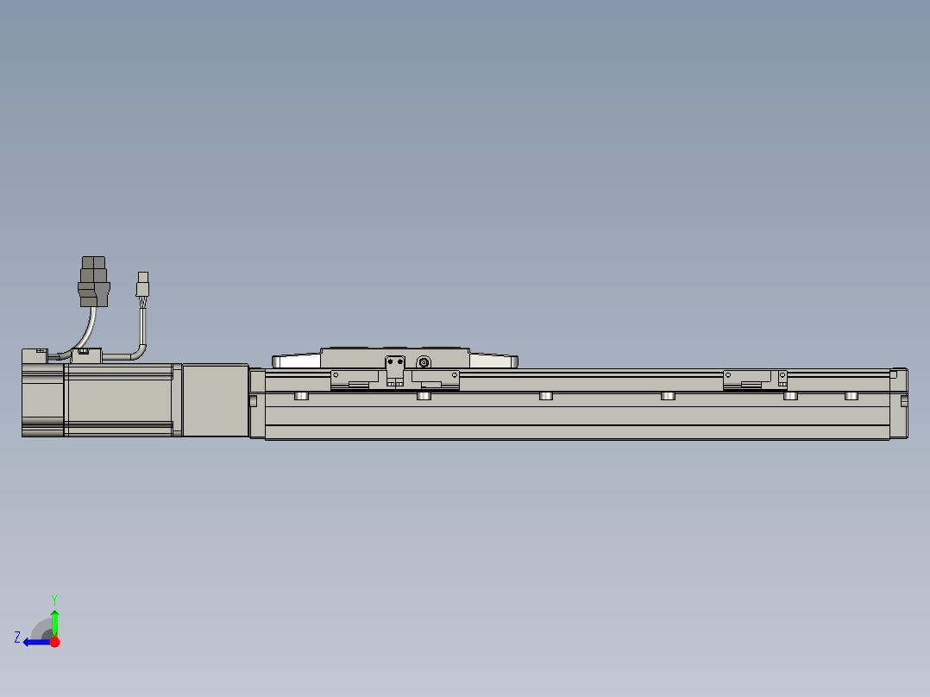Select the small white encoder cable plug

click(x=143, y=285)
